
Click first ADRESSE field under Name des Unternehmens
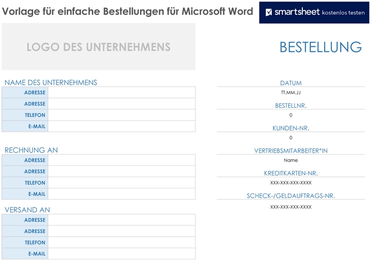pos(122,93)
